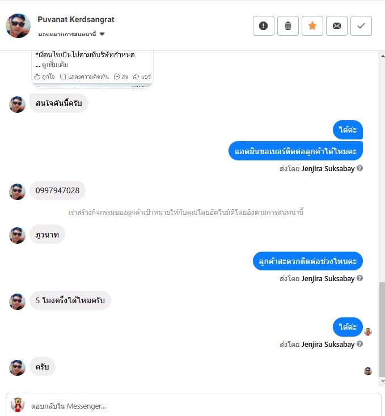Click the chat scrollbar up arrow
385x416 pixels.
382,56
